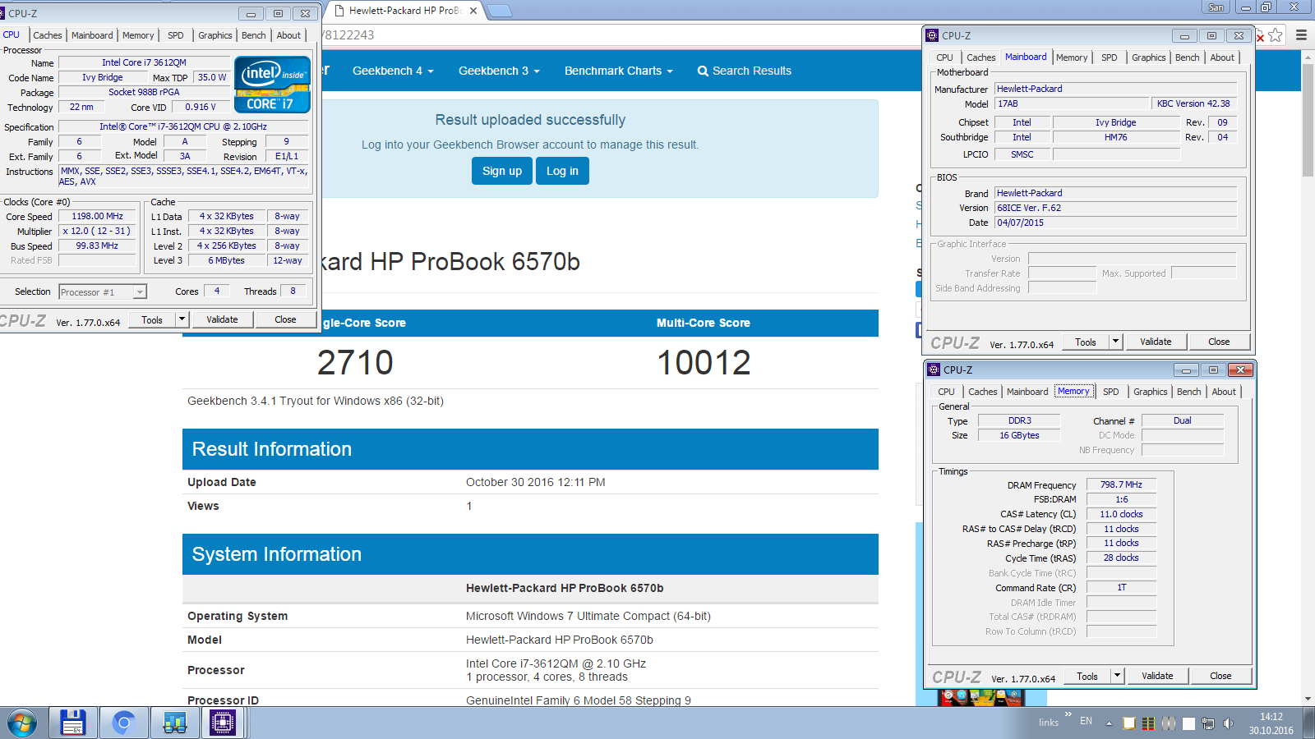Click the San button in browser title bar
This screenshot has width=1315, height=739.
coord(1216,7)
